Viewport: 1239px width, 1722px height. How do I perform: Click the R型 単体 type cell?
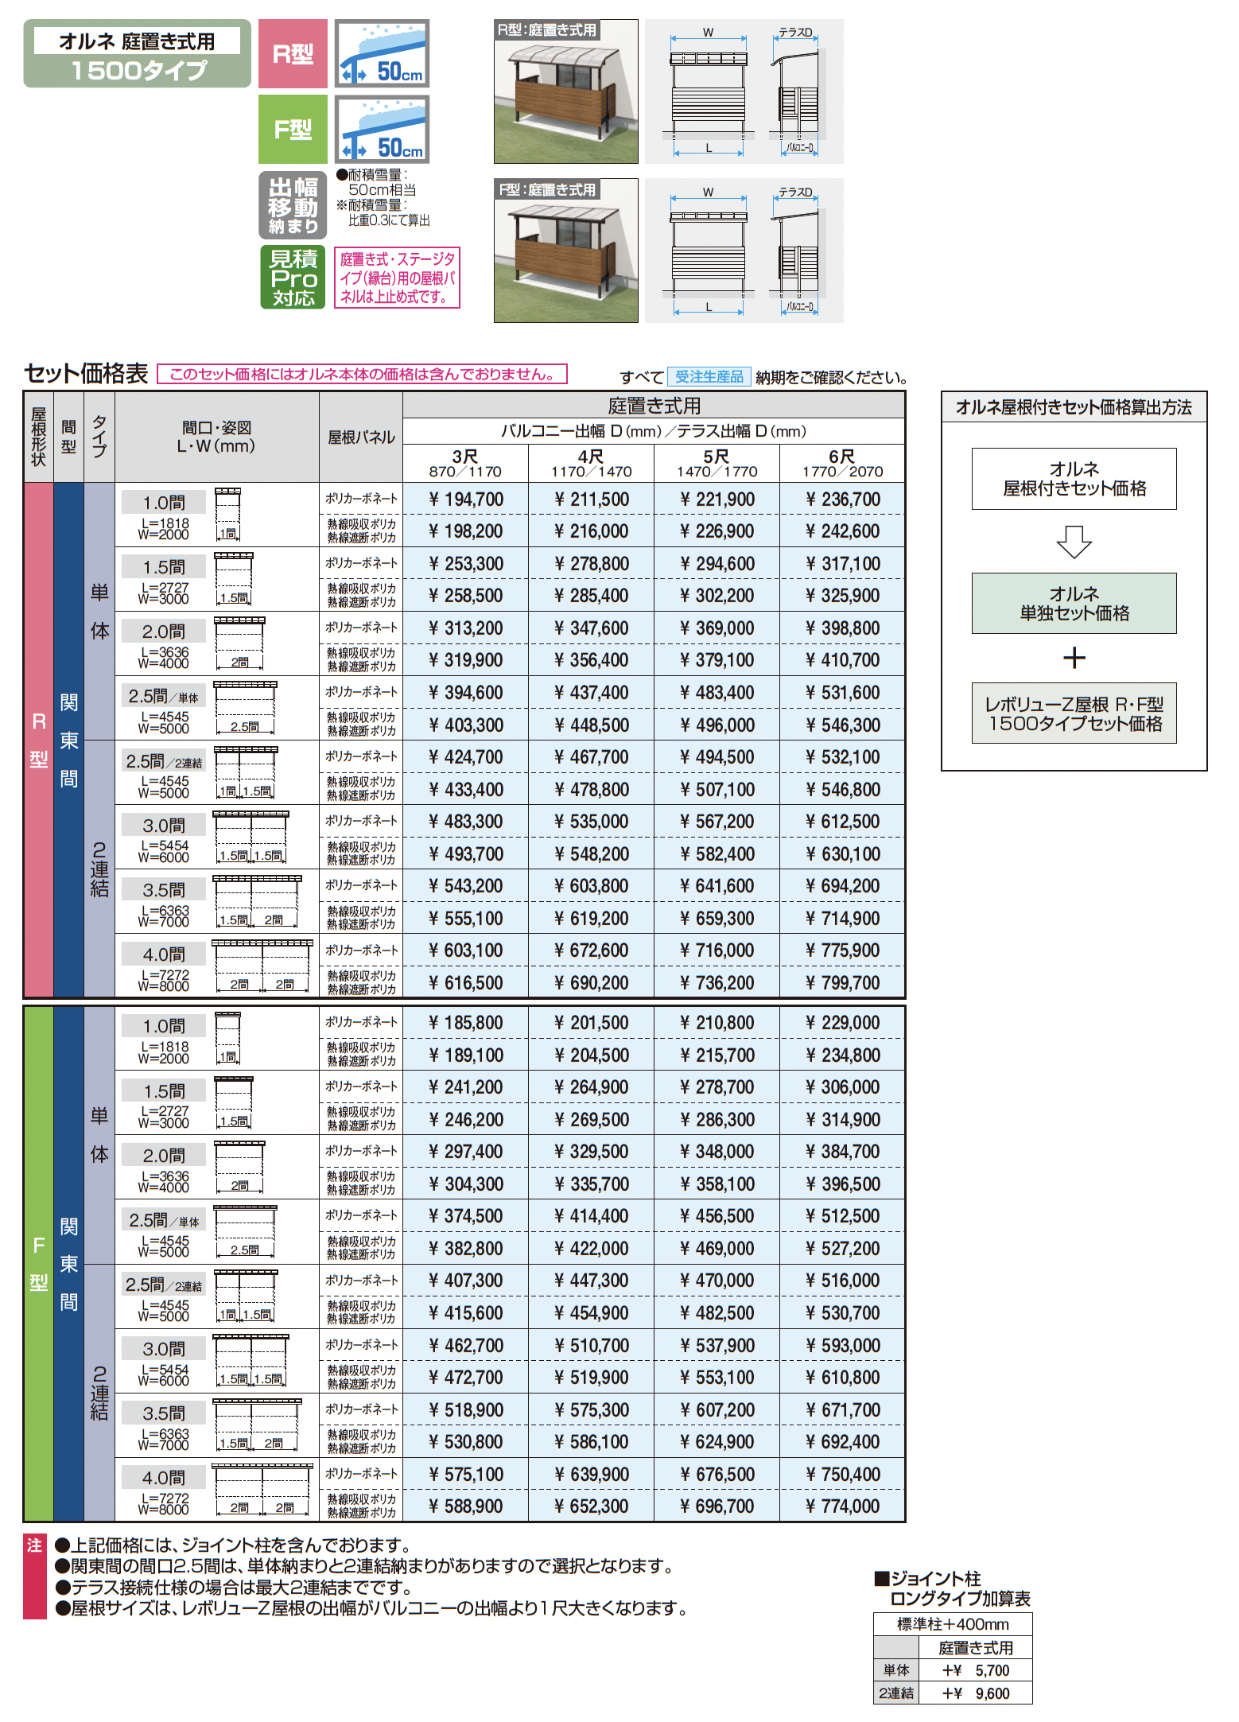[x=99, y=612]
